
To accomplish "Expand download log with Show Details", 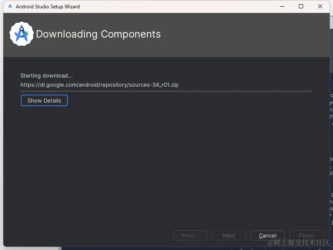I will [x=44, y=100].
